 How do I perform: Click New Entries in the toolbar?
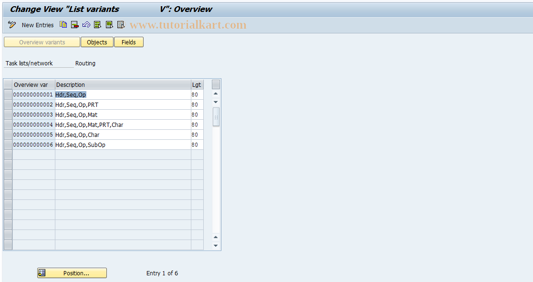[38, 25]
